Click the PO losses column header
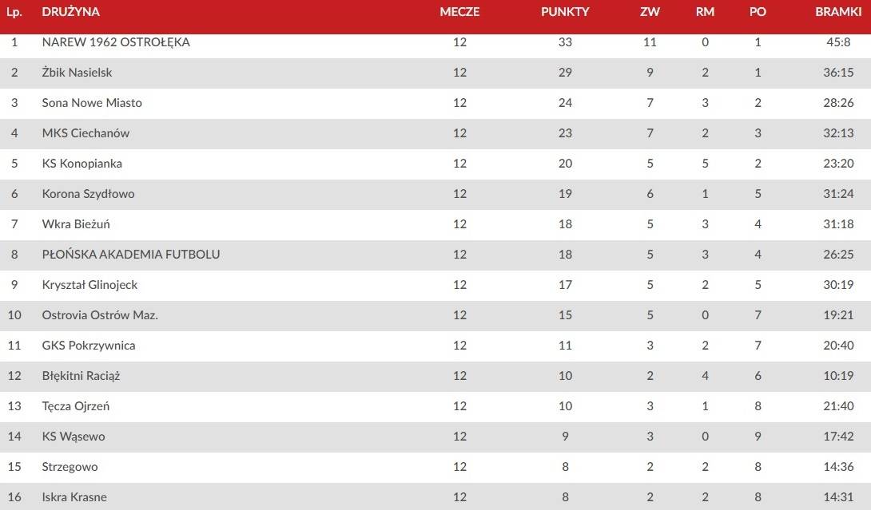The image size is (871, 510). point(758,12)
